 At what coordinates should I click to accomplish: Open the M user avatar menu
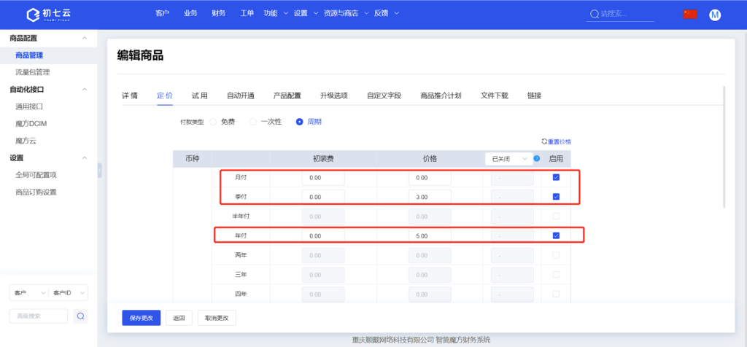pyautogui.click(x=715, y=15)
